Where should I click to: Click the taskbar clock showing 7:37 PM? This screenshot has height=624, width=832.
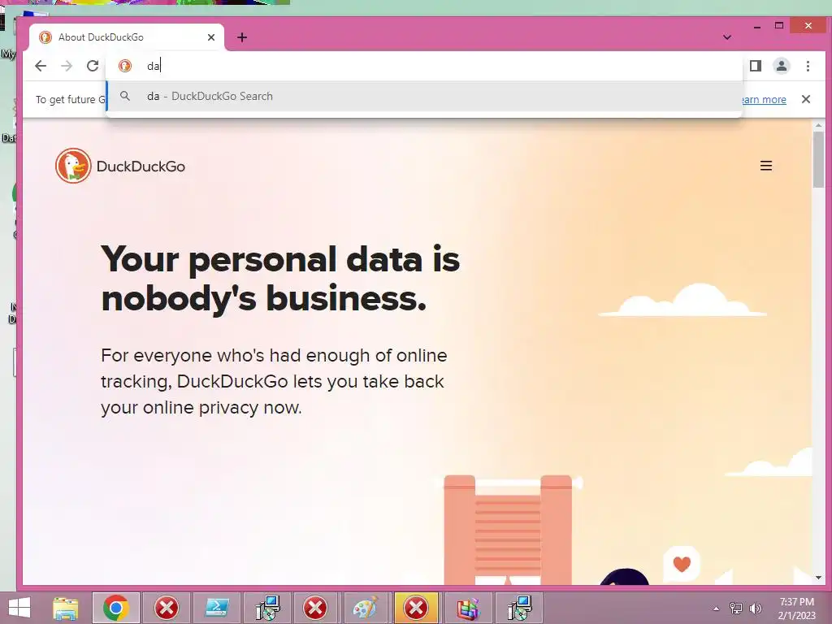pyautogui.click(x=796, y=608)
